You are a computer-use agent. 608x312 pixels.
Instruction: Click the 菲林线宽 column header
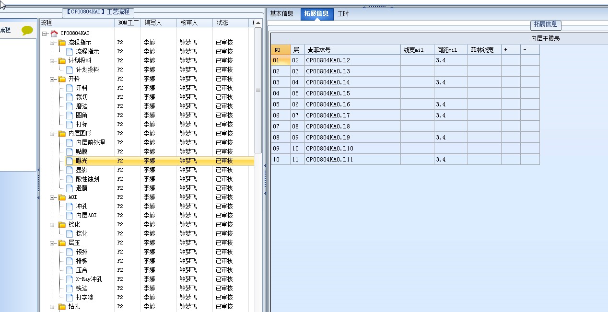point(484,50)
